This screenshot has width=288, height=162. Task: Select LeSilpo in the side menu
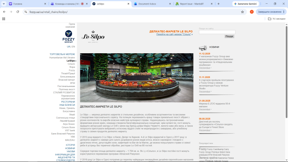[x=71, y=61]
